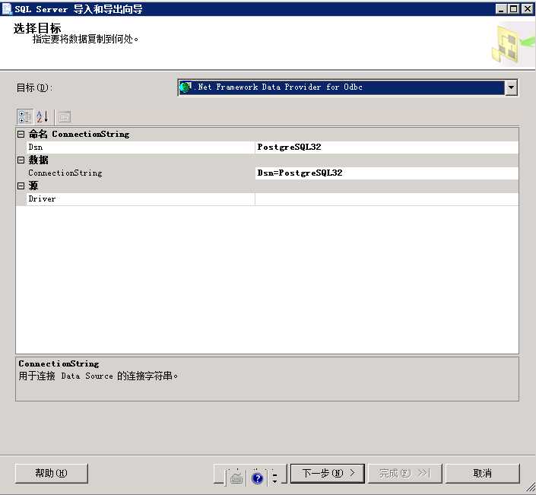This screenshot has width=536, height=495.
Task: Collapse the 数据 category
Action: [21, 160]
